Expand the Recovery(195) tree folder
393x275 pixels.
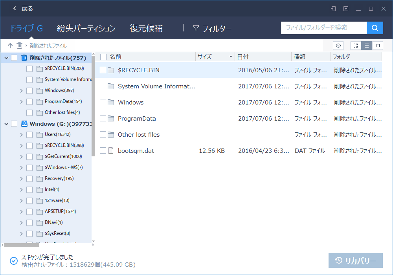[21, 179]
